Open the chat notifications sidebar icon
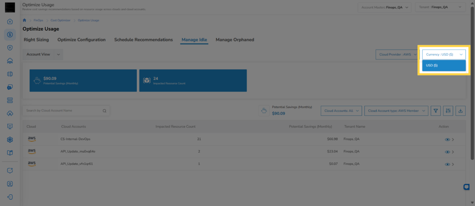Screen dimensions: 475x206 coord(10,170)
